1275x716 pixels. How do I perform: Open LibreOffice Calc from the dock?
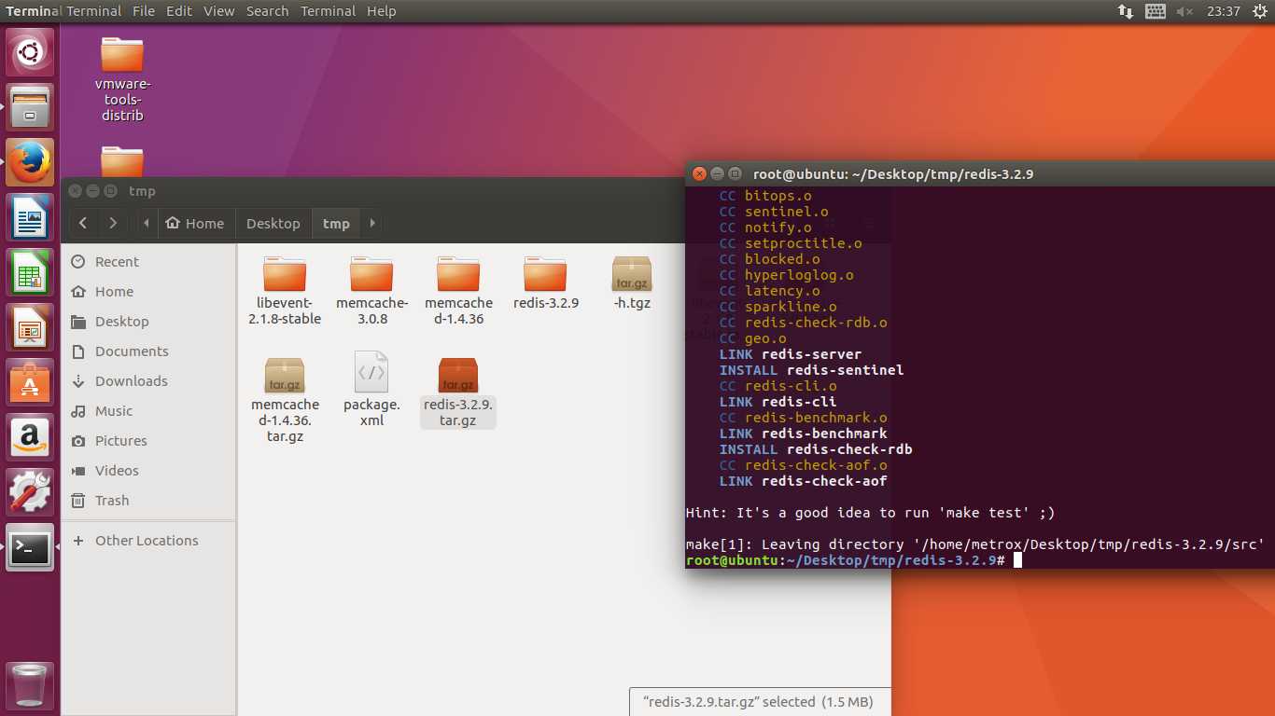(30, 272)
